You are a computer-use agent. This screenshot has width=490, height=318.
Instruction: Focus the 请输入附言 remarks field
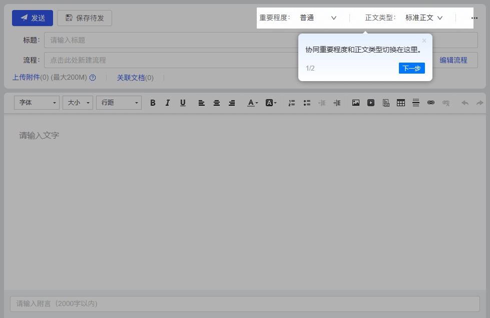pos(245,303)
